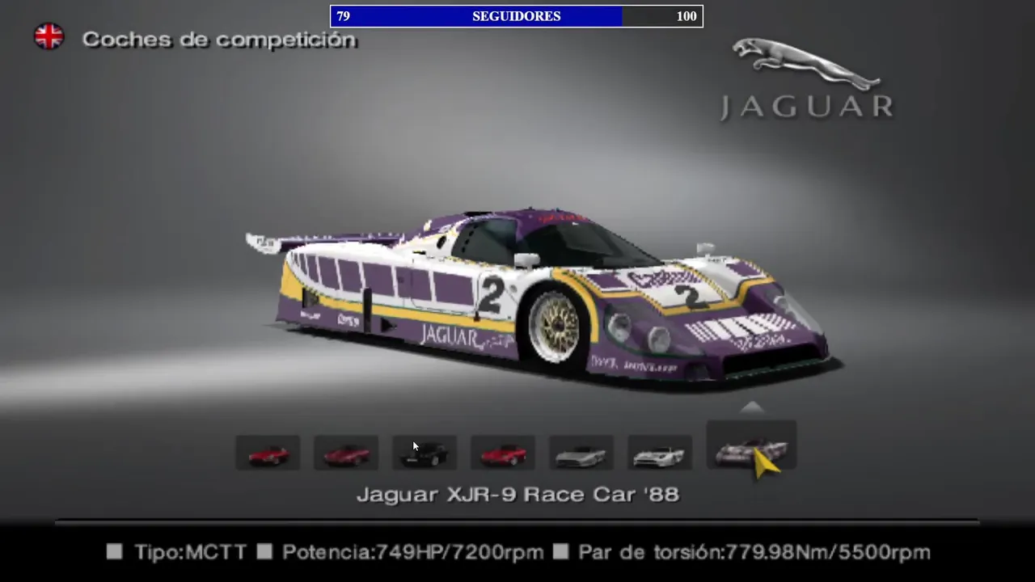Viewport: 1035px width, 582px height.
Task: Click the JAGUAR brand name text
Action: 806,108
